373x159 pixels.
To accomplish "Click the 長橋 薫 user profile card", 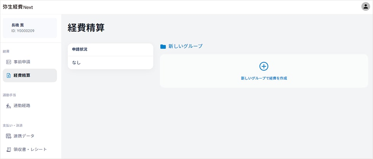I will (x=30, y=28).
